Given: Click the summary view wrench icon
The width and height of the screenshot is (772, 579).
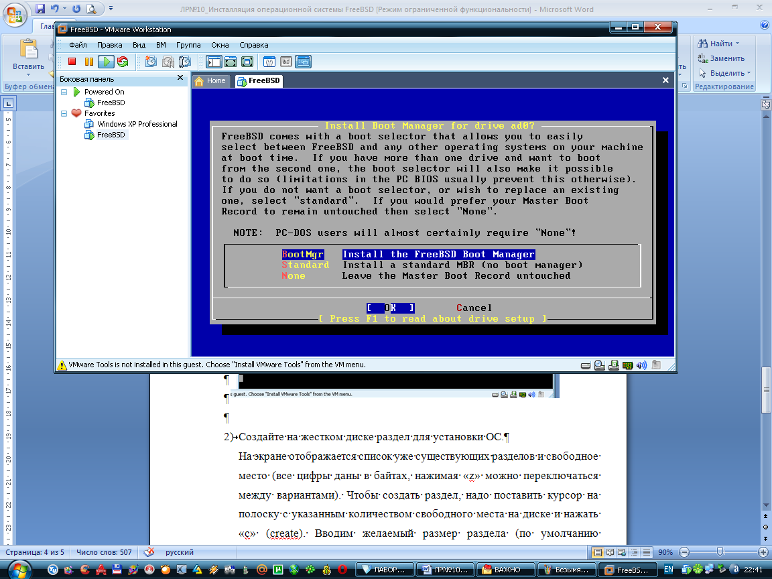Looking at the screenshot, I should (x=269, y=62).
